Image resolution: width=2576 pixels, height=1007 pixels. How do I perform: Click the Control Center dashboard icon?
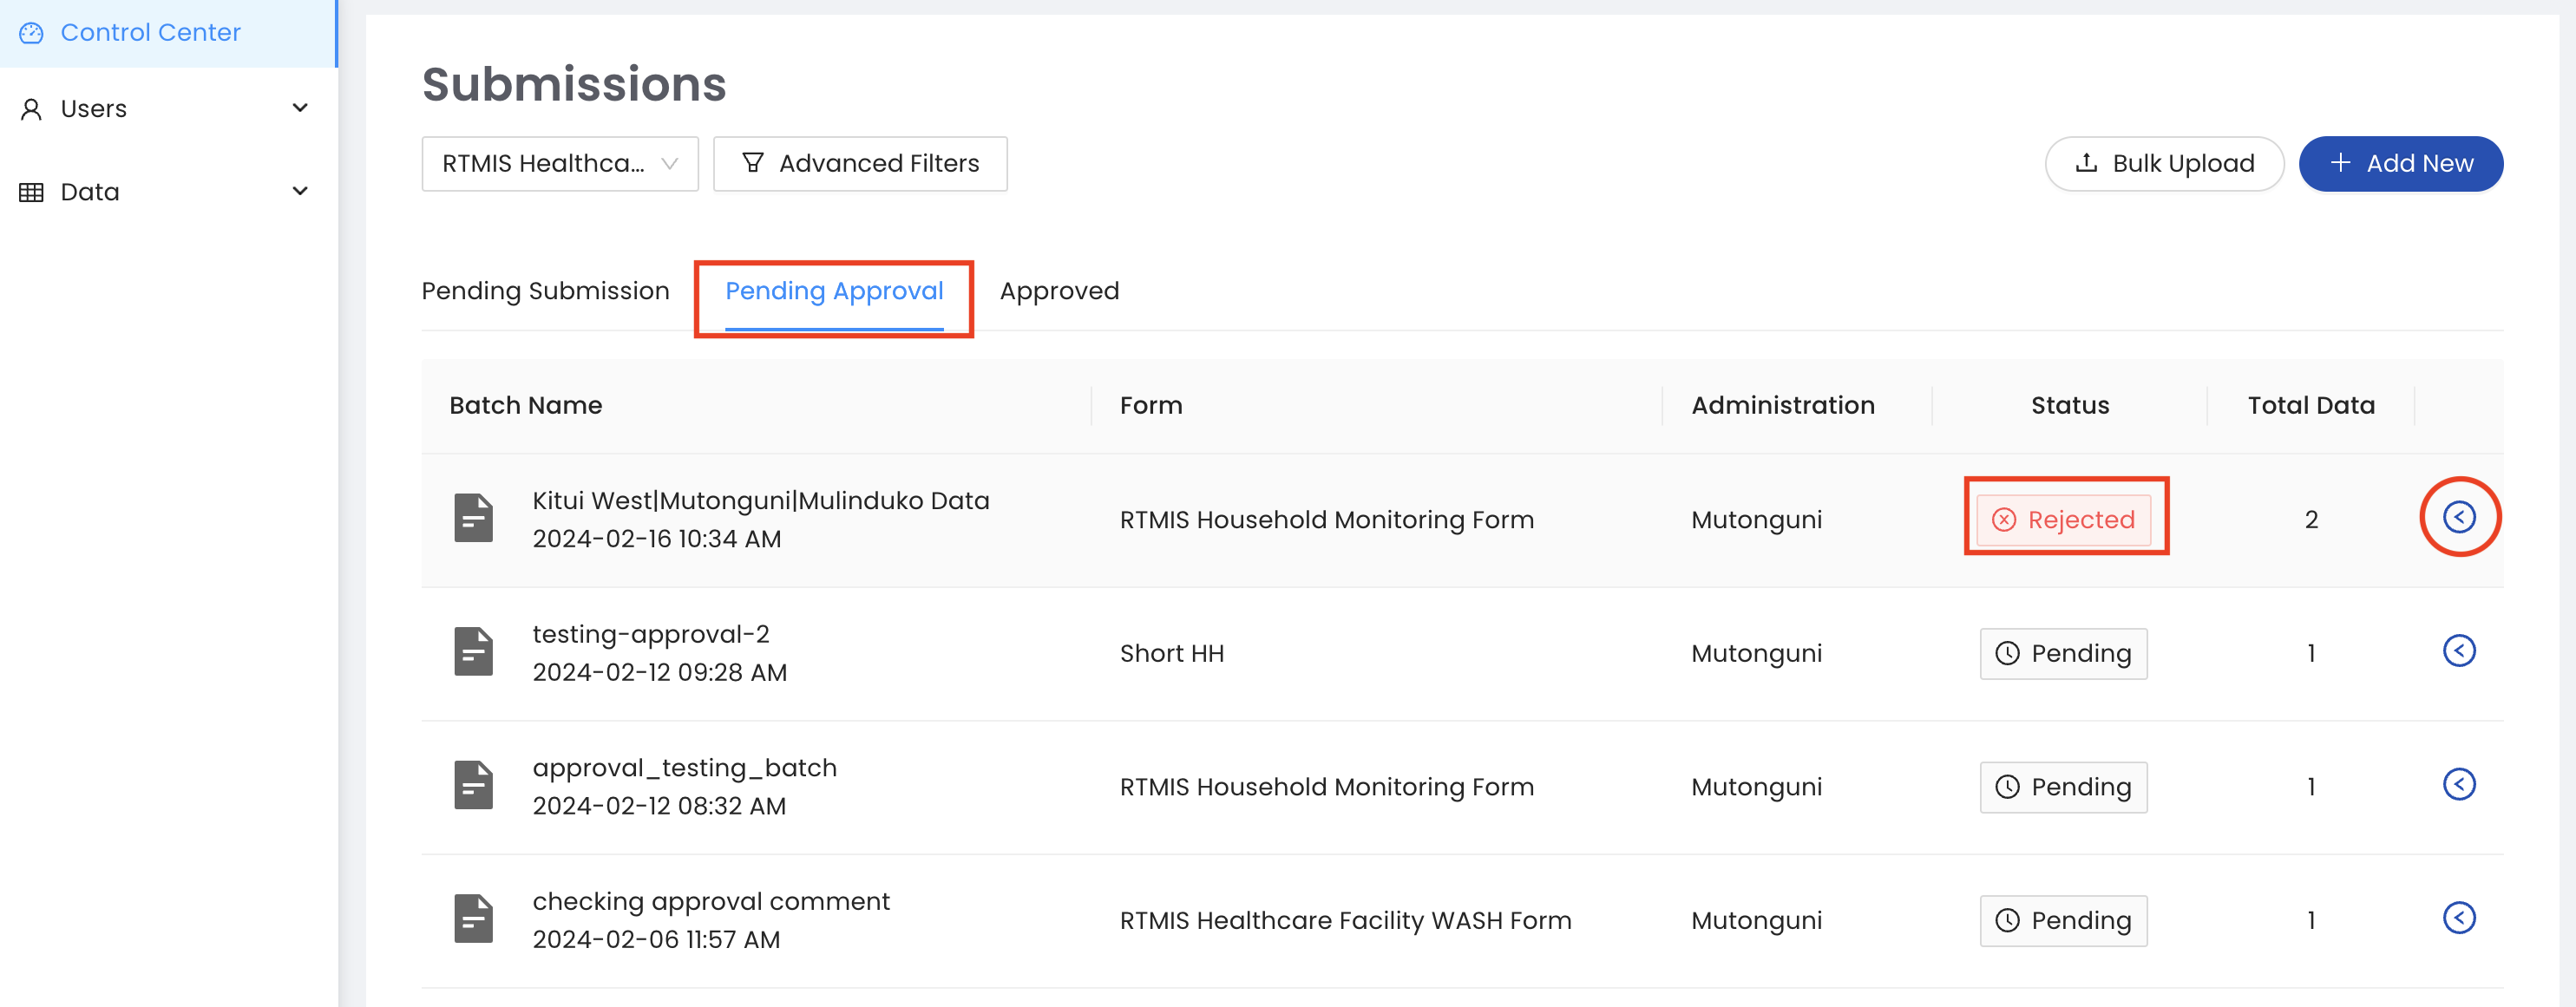(32, 33)
